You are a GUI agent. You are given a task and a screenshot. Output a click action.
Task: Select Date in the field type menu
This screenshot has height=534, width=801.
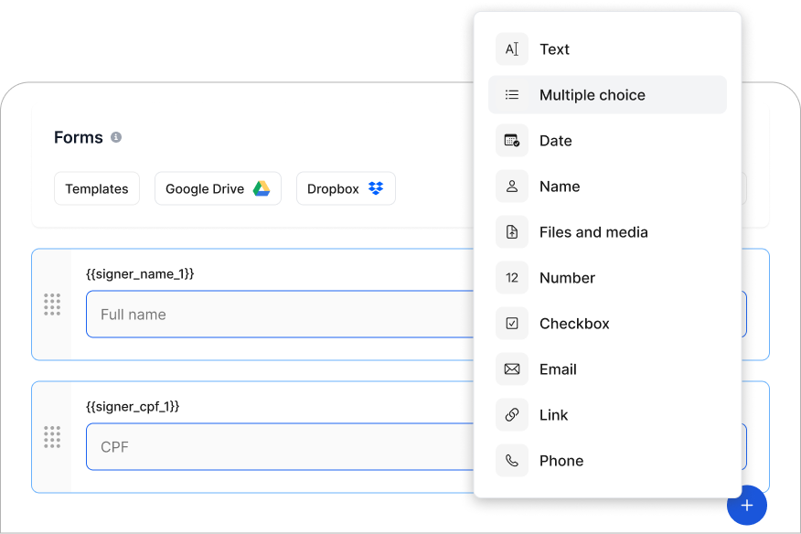pyautogui.click(x=556, y=141)
